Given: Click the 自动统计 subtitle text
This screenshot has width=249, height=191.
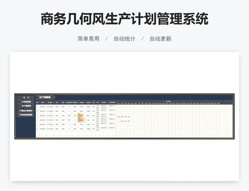Looking at the screenshot, I should pyautogui.click(x=124, y=39).
